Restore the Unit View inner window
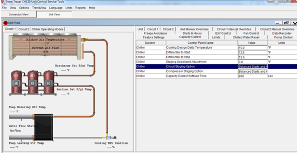297x153 pixels. pyautogui.click(x=287, y=23)
